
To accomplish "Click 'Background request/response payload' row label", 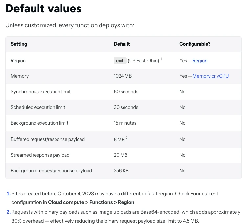I will [x=51, y=171].
